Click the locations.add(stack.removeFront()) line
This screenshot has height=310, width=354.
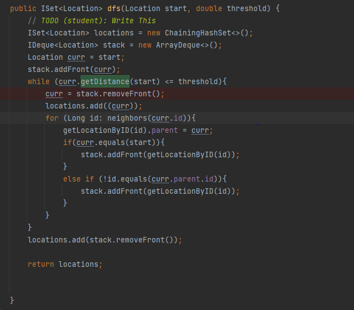point(105,240)
